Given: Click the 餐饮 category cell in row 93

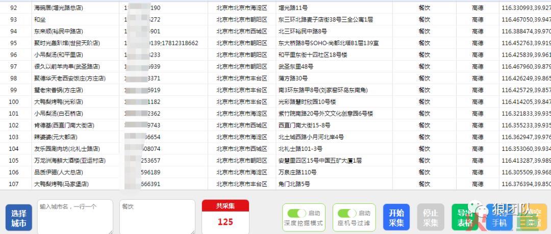Looking at the screenshot, I should coord(424,20).
